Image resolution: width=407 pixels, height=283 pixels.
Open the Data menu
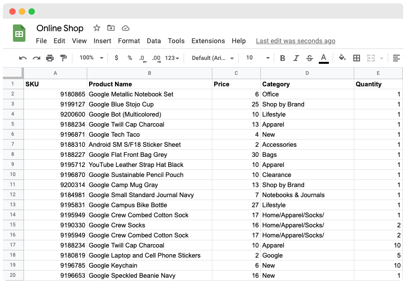click(x=154, y=41)
